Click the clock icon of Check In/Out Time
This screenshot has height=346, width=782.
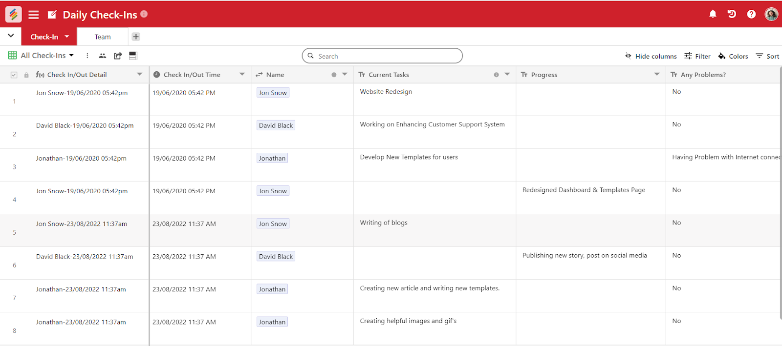156,75
